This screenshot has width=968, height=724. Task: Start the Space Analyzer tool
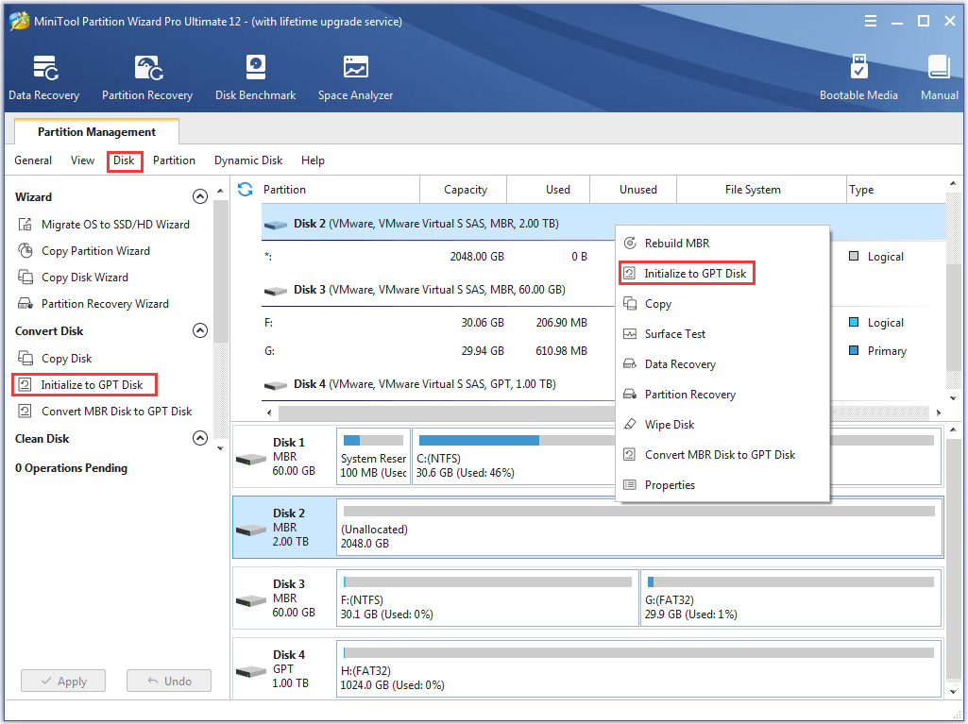tap(355, 77)
